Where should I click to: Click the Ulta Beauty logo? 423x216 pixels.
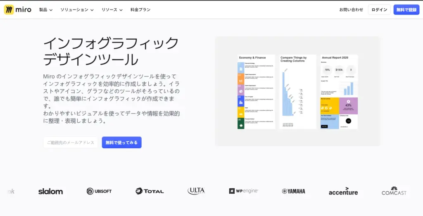[196, 191]
